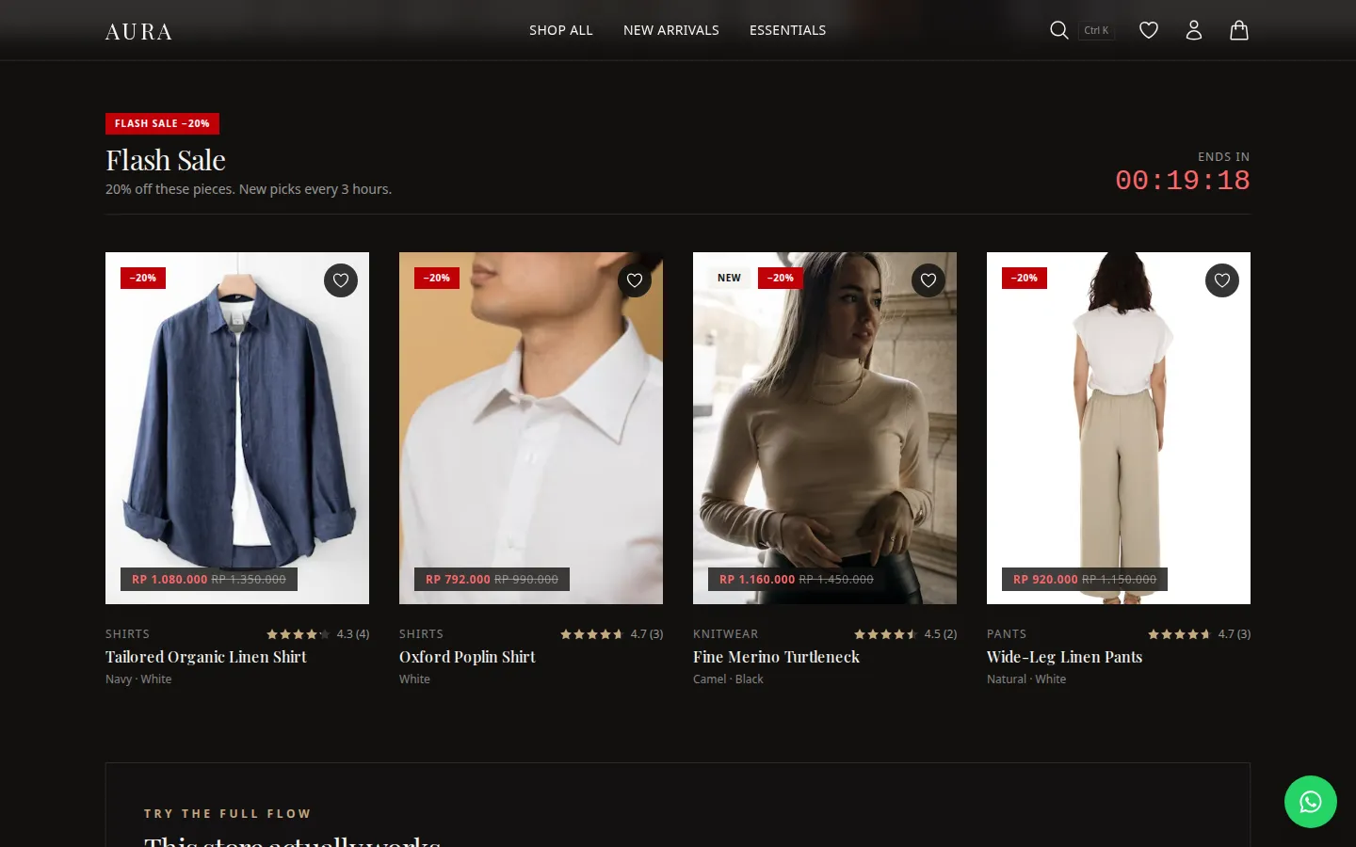Click Navy · White color text
The height and width of the screenshot is (847, 1356).
[138, 679]
